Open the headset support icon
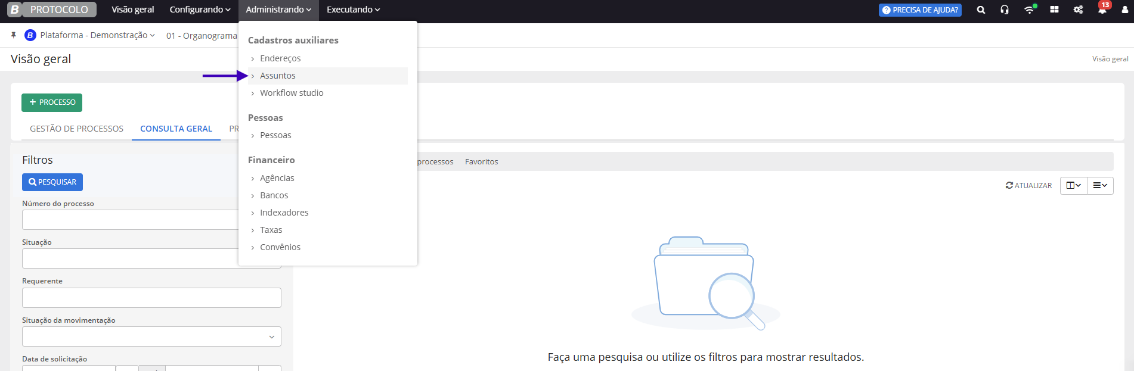This screenshot has width=1134, height=371. (1005, 10)
